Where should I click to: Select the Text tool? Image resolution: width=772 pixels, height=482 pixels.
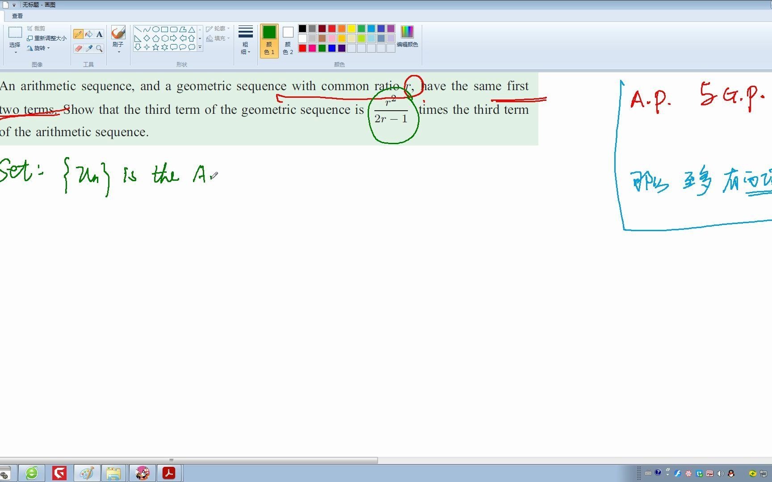[x=99, y=34]
